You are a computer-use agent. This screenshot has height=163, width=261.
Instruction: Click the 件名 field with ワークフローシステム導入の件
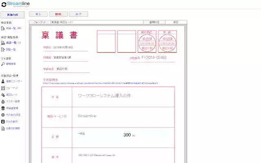click(x=123, y=97)
